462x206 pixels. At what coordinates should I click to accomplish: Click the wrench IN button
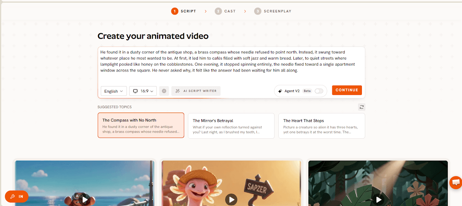17,196
